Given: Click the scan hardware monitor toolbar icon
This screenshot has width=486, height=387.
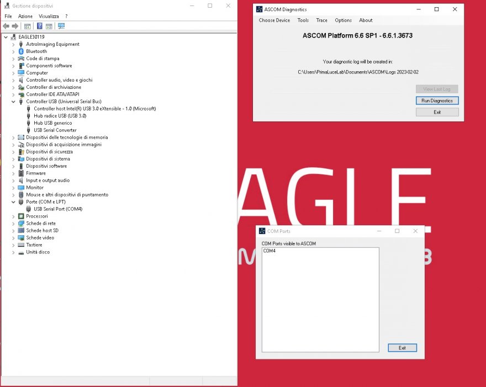Looking at the screenshot, I should click(61, 26).
